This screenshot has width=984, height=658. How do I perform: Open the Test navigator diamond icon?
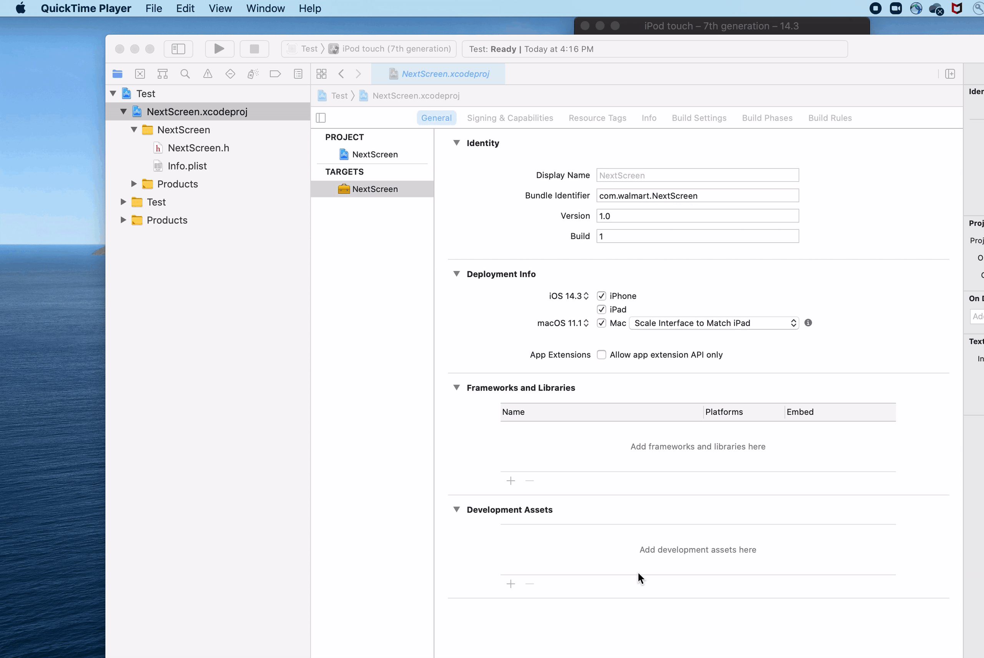230,74
